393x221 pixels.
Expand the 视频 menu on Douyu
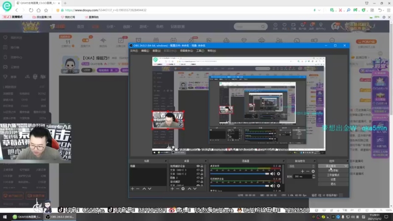click(x=127, y=27)
